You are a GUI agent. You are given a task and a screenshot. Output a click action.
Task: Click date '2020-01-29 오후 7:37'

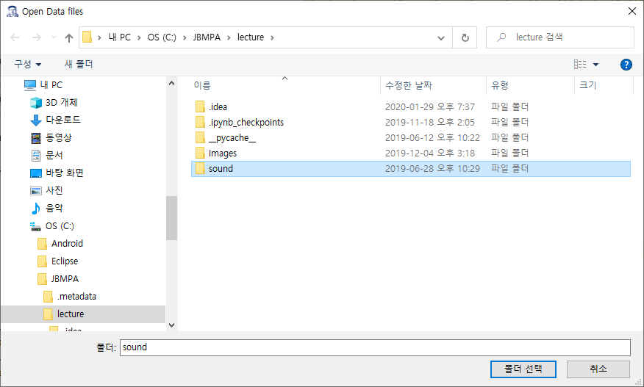pyautogui.click(x=429, y=106)
